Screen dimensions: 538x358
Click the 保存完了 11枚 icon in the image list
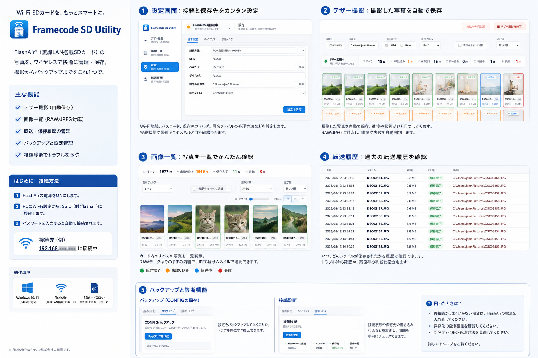tap(214, 172)
